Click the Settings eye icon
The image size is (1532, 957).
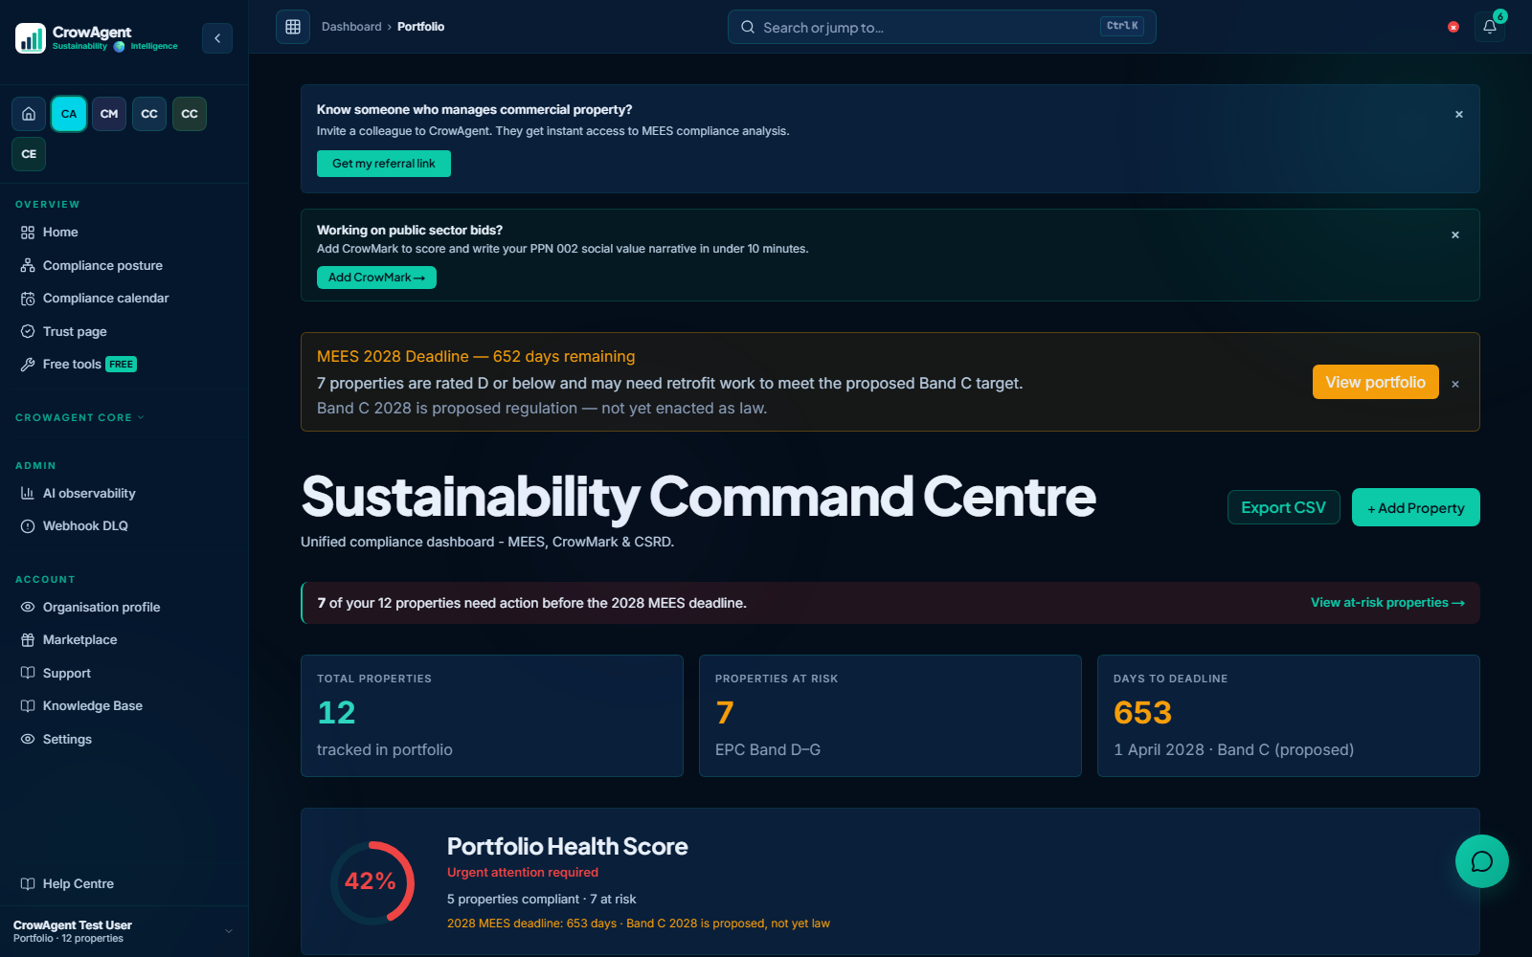point(28,739)
